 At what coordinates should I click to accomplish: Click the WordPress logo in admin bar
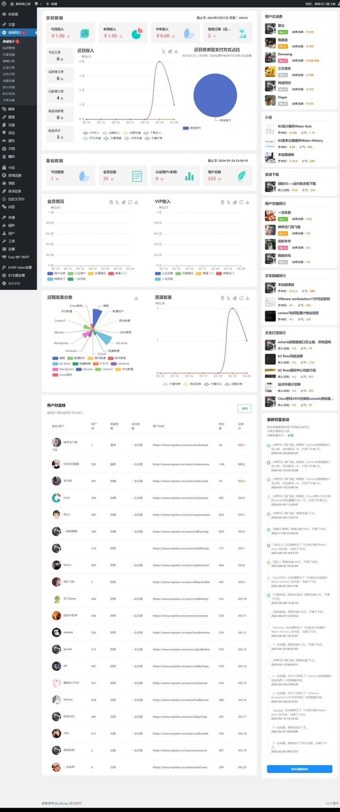click(4, 3)
